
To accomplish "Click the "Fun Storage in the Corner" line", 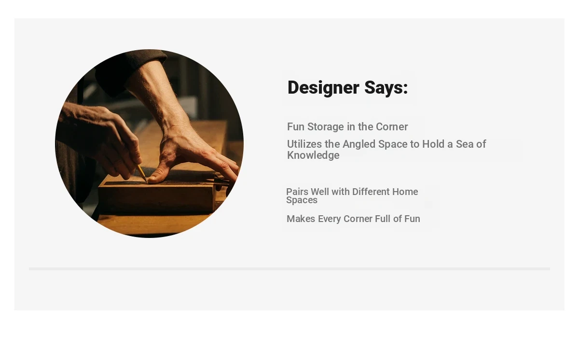I will coord(347,127).
